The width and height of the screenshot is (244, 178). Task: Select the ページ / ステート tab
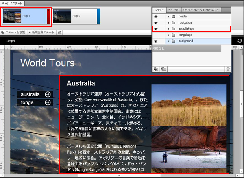click(x=12, y=3)
